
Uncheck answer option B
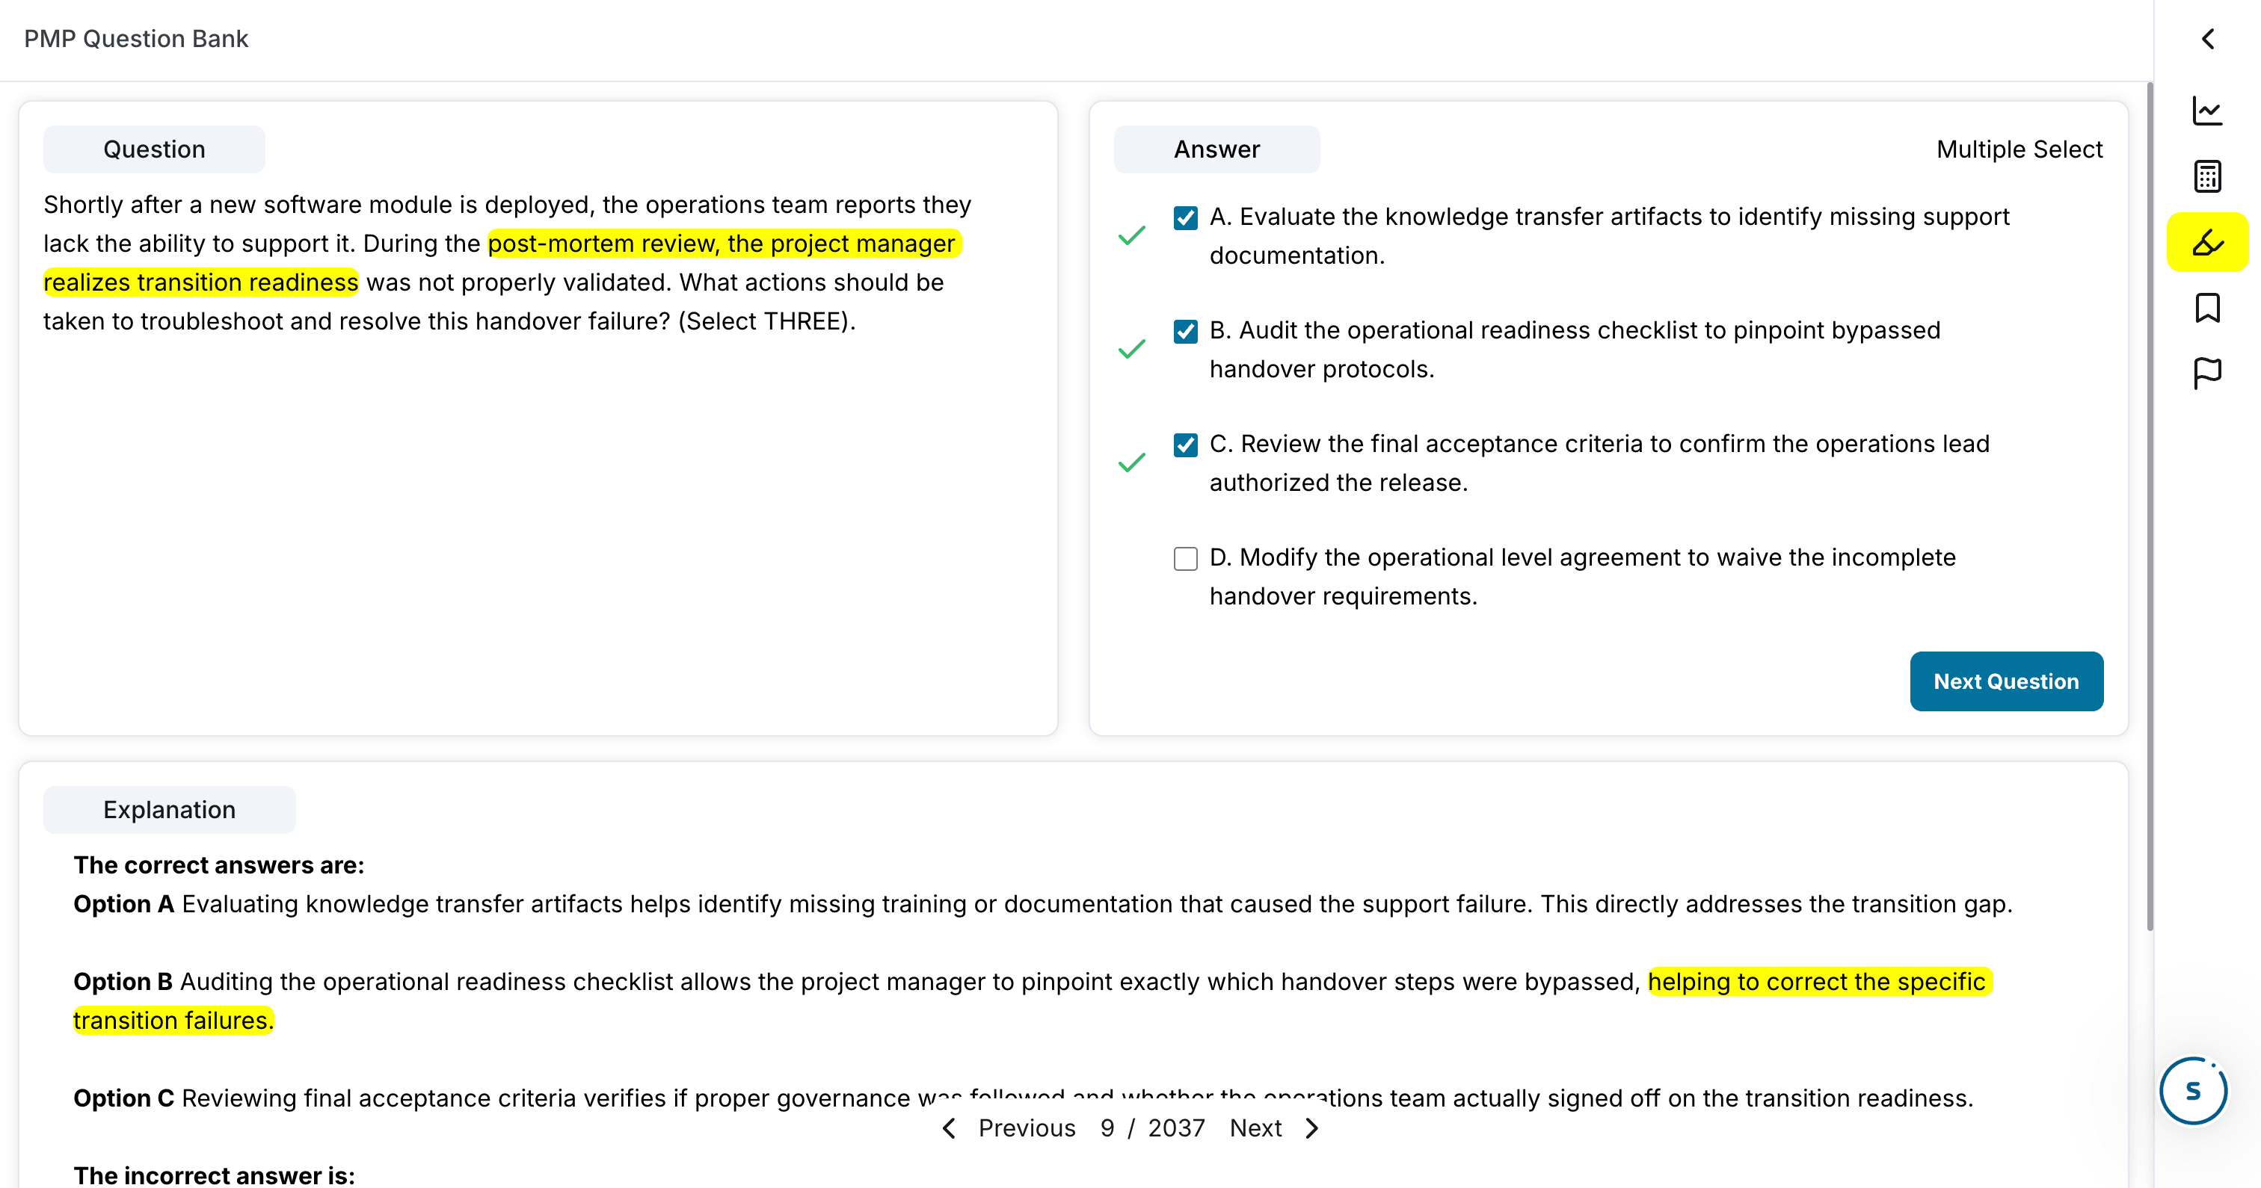coord(1185,332)
